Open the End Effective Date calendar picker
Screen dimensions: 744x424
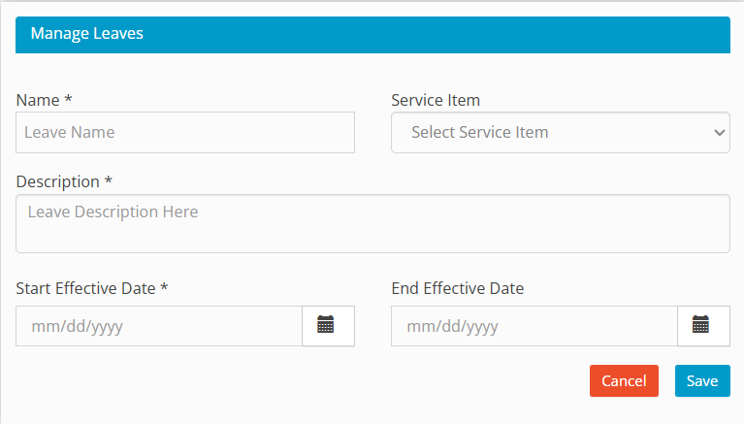(702, 326)
